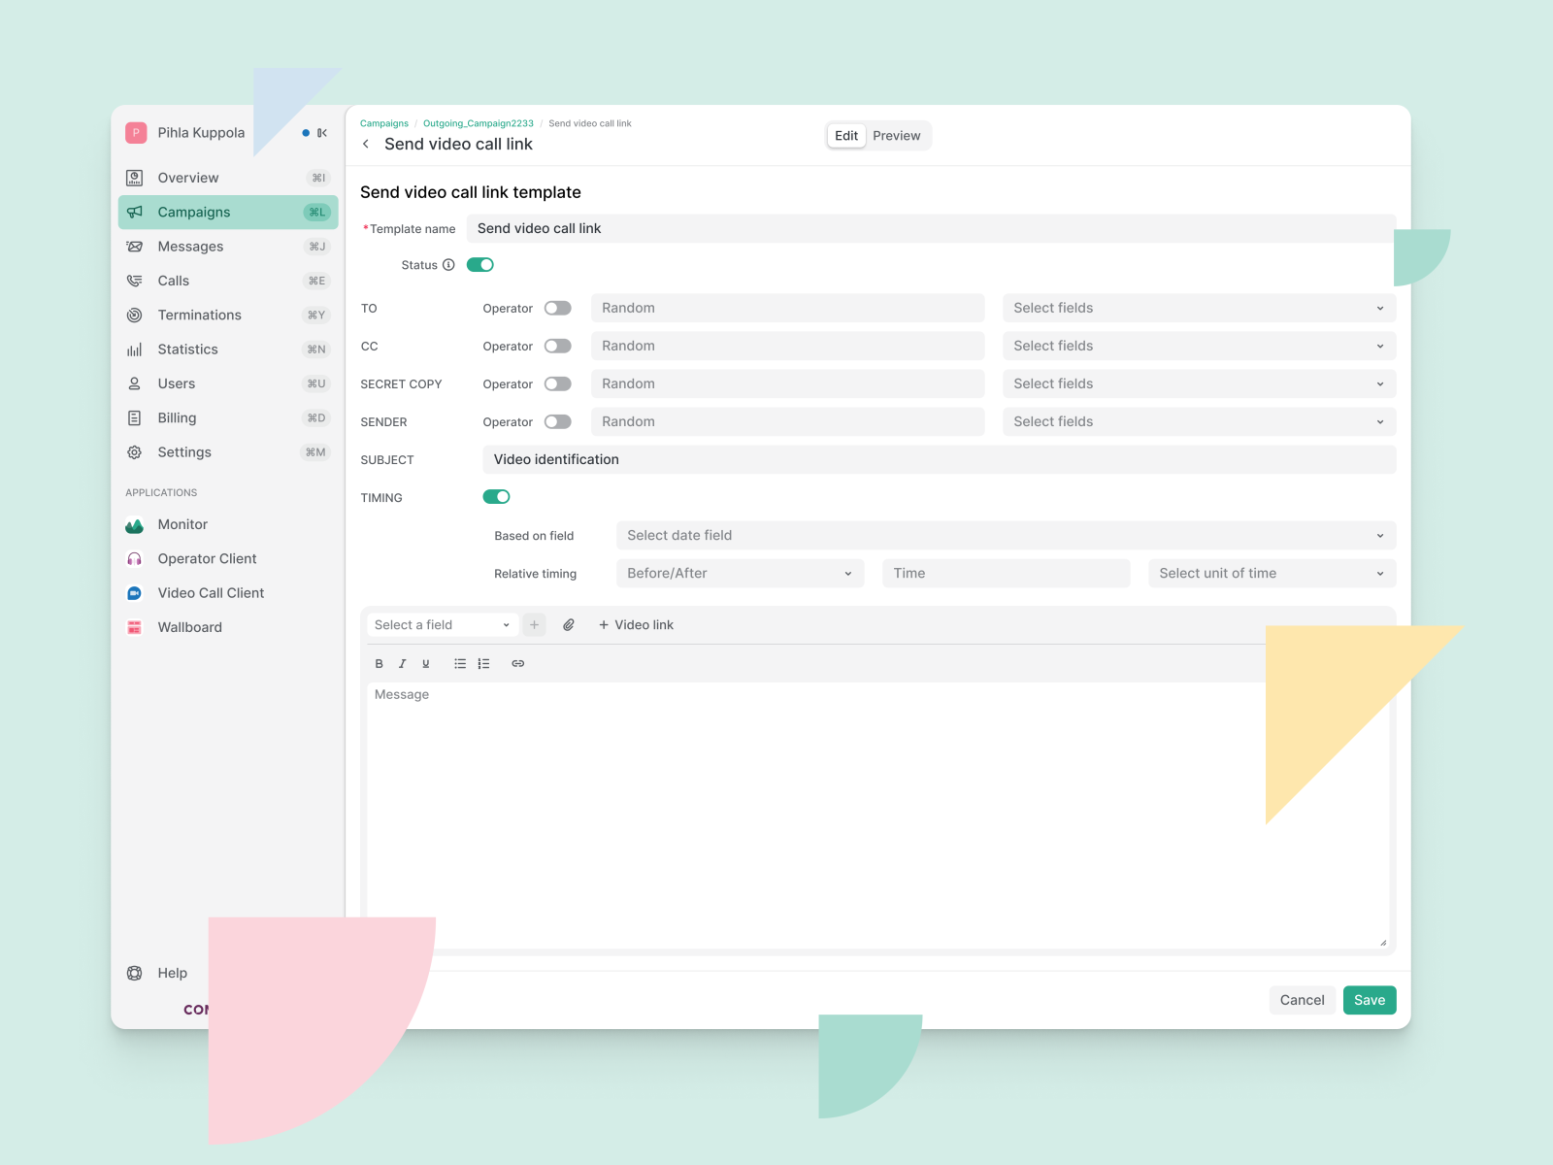Image resolution: width=1553 pixels, height=1165 pixels.
Task: Save the template
Action: click(1369, 999)
